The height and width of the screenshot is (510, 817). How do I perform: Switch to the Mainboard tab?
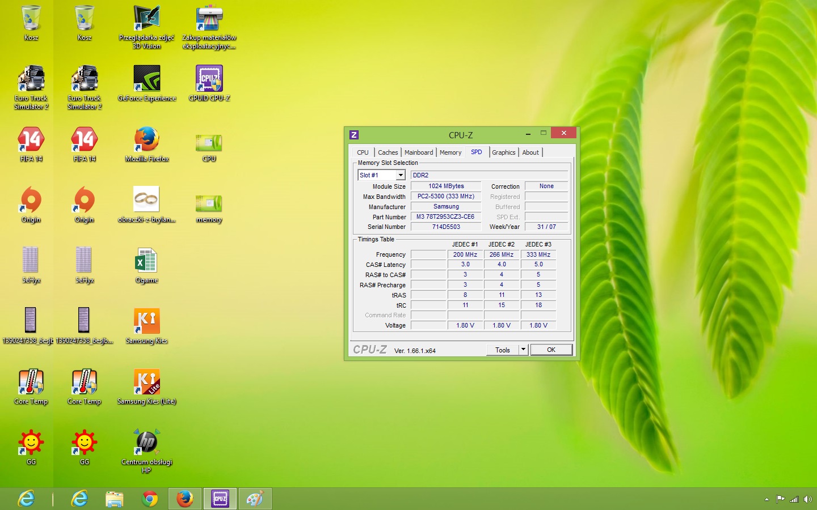(x=419, y=152)
